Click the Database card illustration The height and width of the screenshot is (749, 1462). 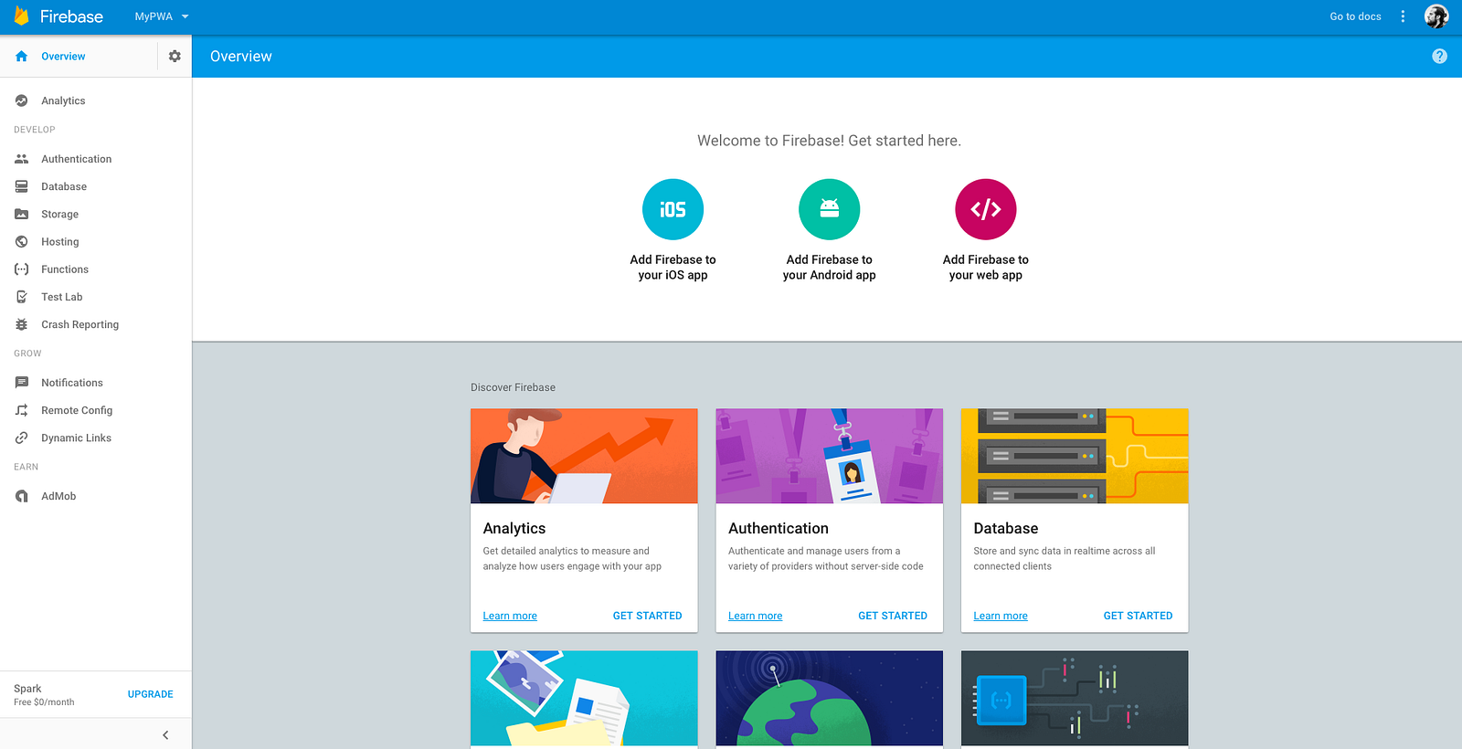(x=1075, y=456)
